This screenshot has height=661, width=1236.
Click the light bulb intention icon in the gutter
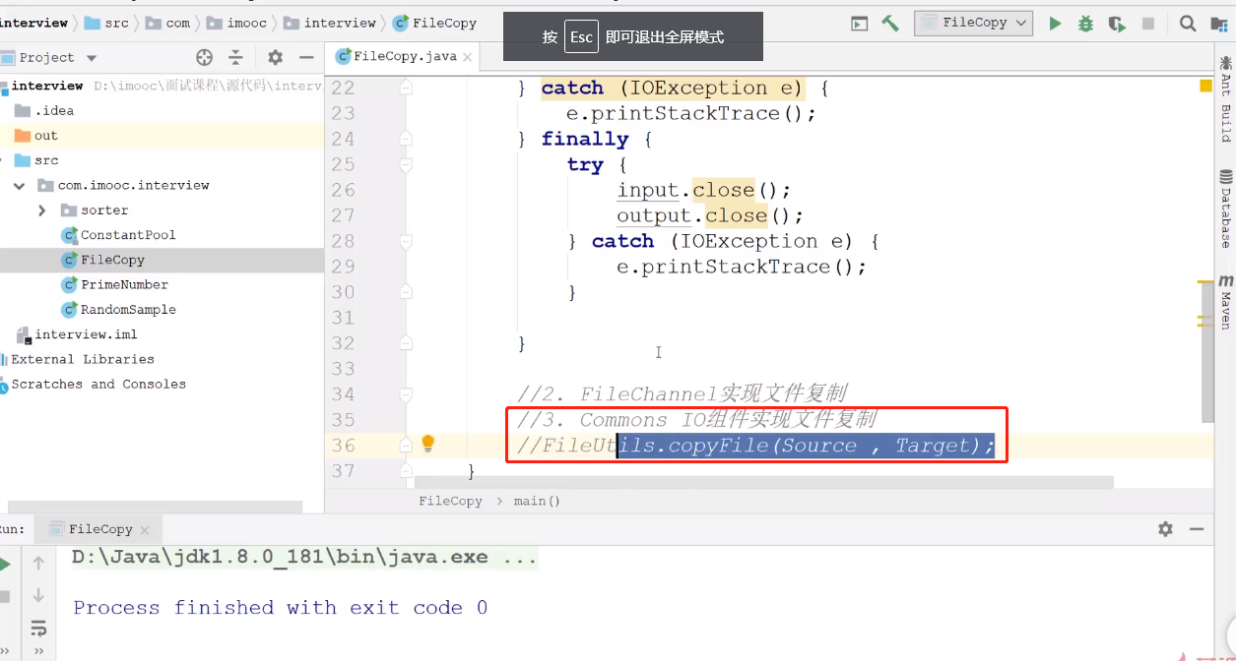427,444
